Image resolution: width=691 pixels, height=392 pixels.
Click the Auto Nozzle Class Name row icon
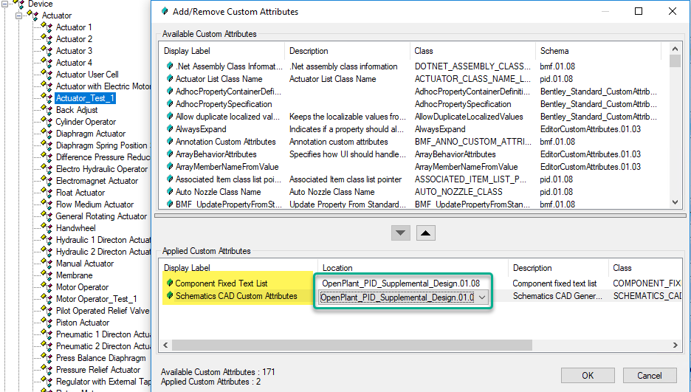click(x=169, y=192)
